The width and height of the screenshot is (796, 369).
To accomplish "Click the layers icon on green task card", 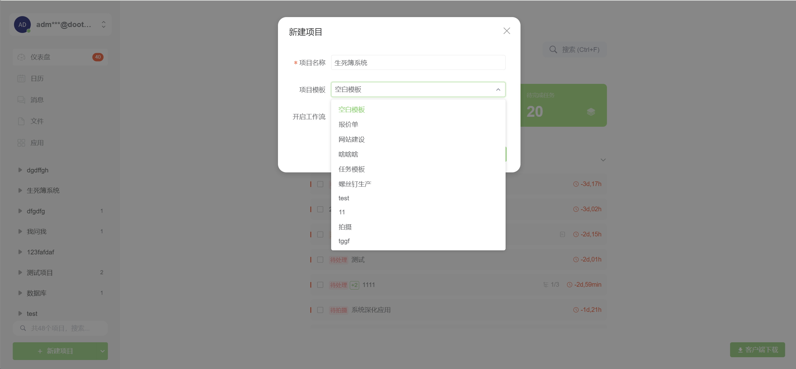I will tap(591, 112).
